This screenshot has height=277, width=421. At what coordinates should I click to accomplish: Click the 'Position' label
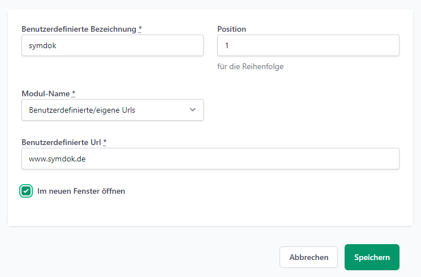[231, 29]
